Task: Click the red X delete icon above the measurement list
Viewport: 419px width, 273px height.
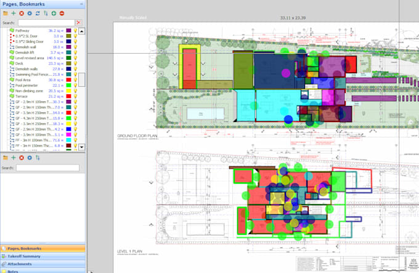Action: (x=22, y=14)
